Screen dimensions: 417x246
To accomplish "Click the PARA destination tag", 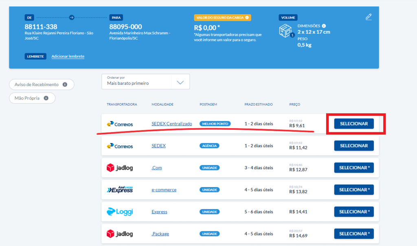I will click(x=116, y=17).
